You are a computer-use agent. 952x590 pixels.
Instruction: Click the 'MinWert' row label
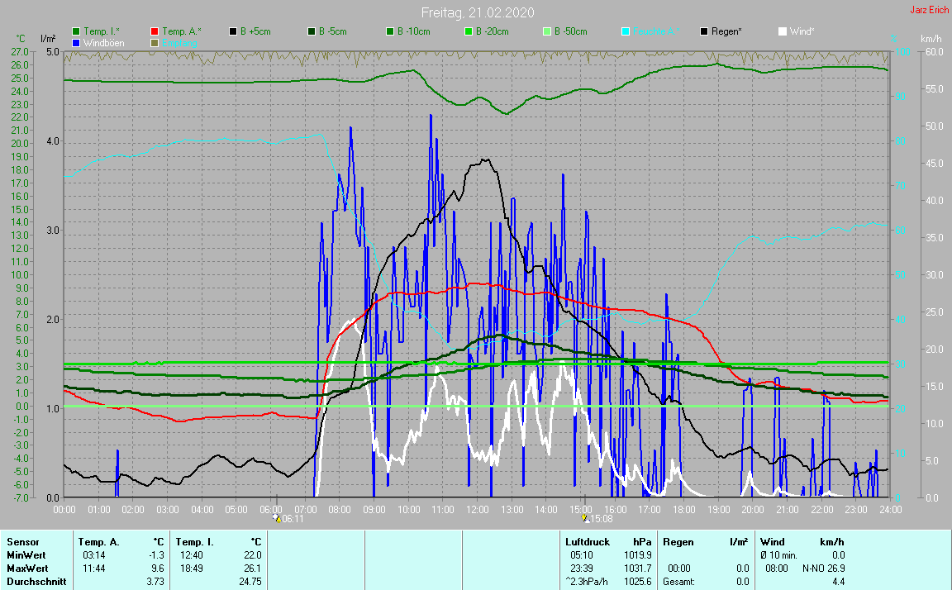(26, 555)
